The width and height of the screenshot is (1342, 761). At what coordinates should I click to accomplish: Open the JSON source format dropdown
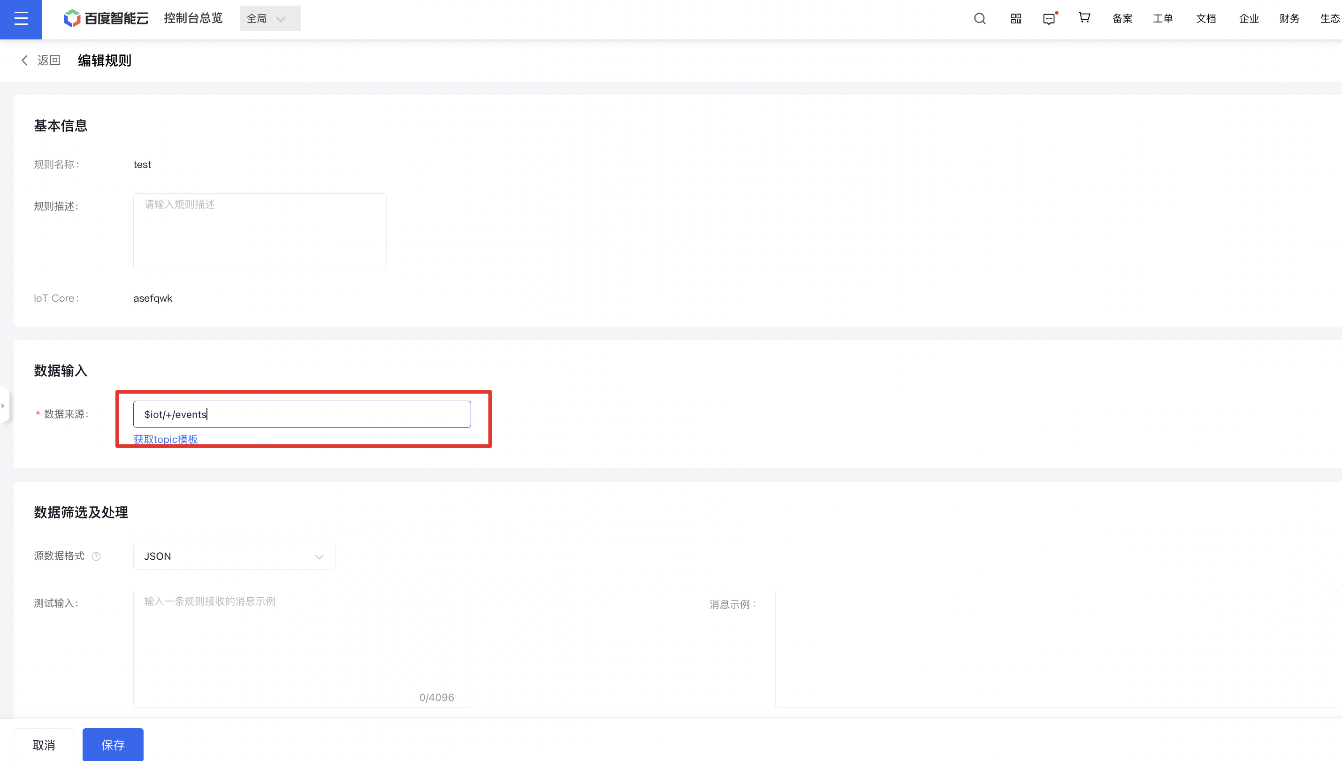click(x=234, y=556)
